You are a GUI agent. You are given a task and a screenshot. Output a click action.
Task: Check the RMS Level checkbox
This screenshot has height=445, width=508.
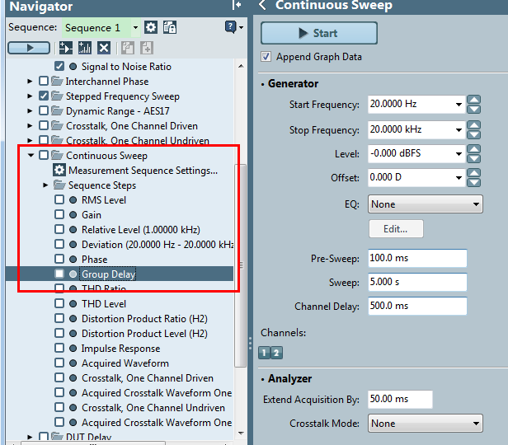(x=59, y=199)
